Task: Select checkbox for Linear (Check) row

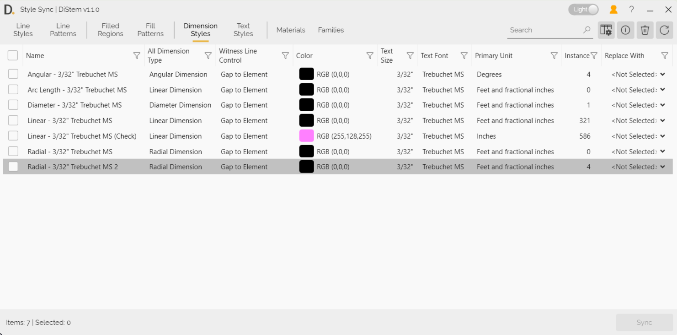Action: click(x=13, y=136)
